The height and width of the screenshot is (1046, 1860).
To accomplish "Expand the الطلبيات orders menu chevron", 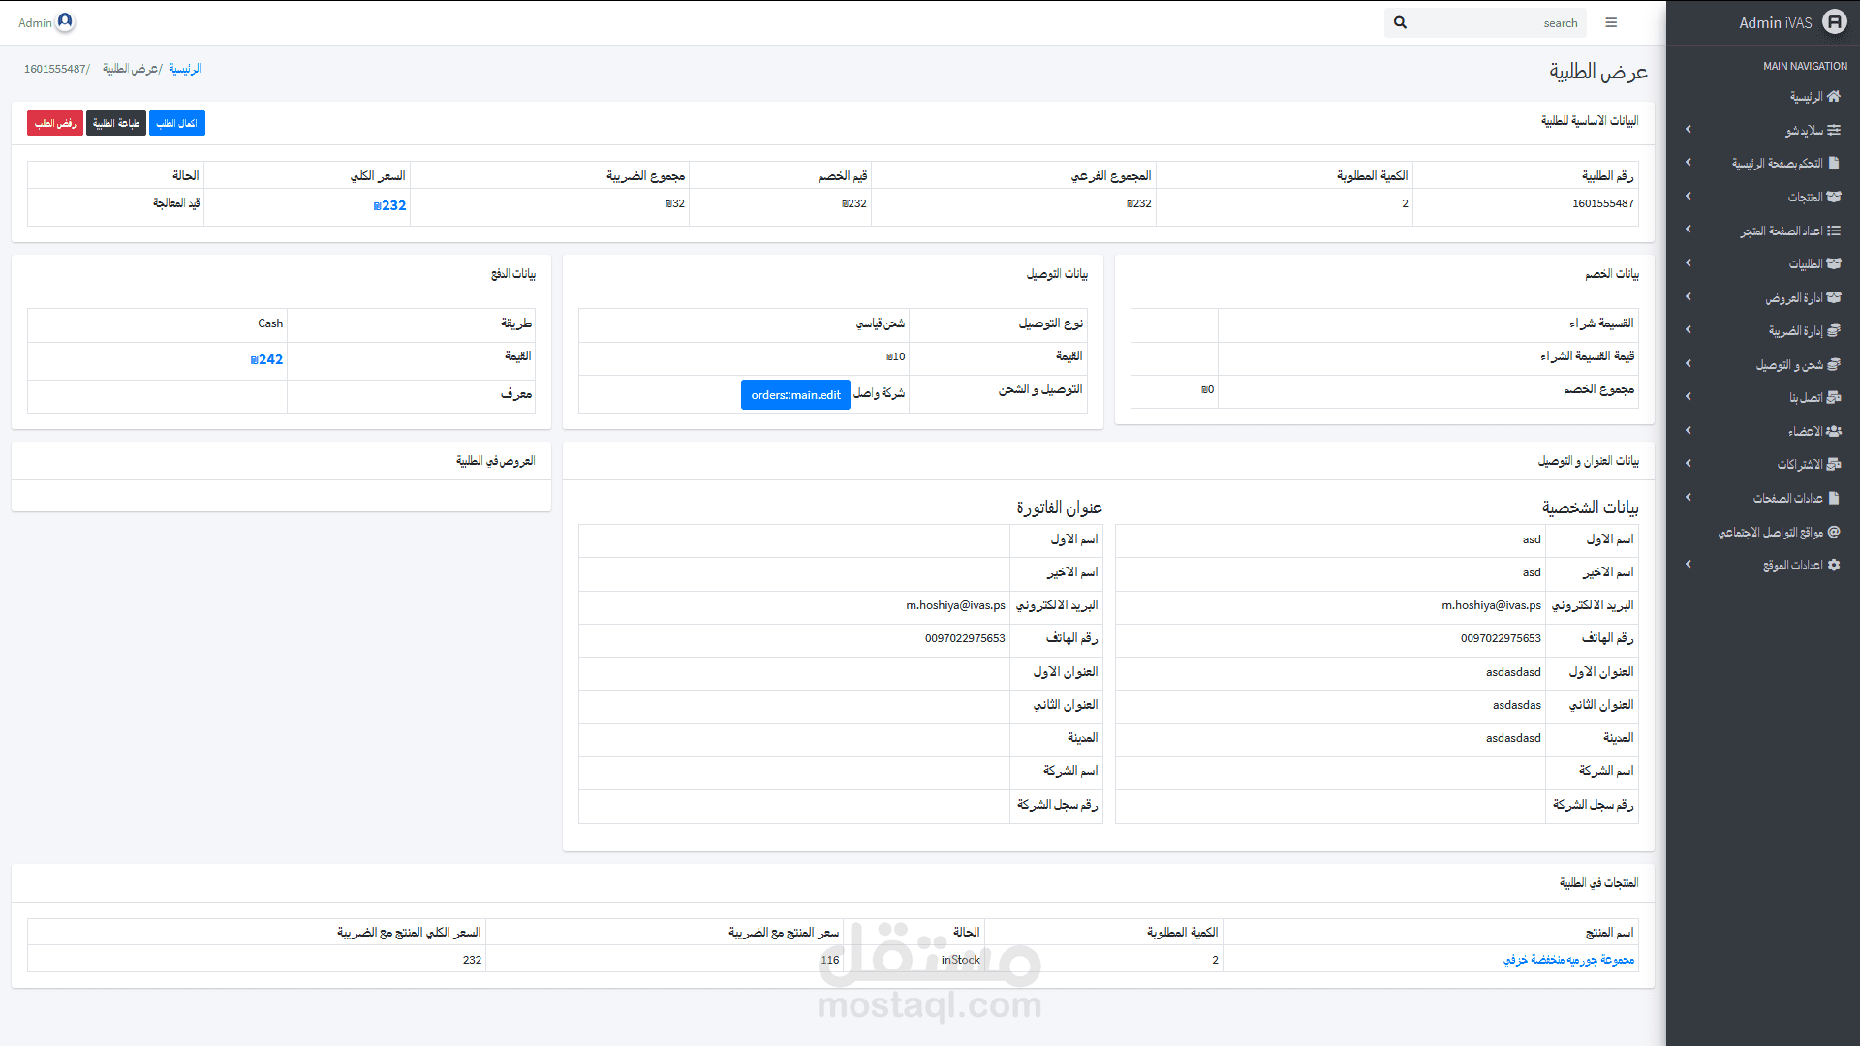I will point(1688,263).
